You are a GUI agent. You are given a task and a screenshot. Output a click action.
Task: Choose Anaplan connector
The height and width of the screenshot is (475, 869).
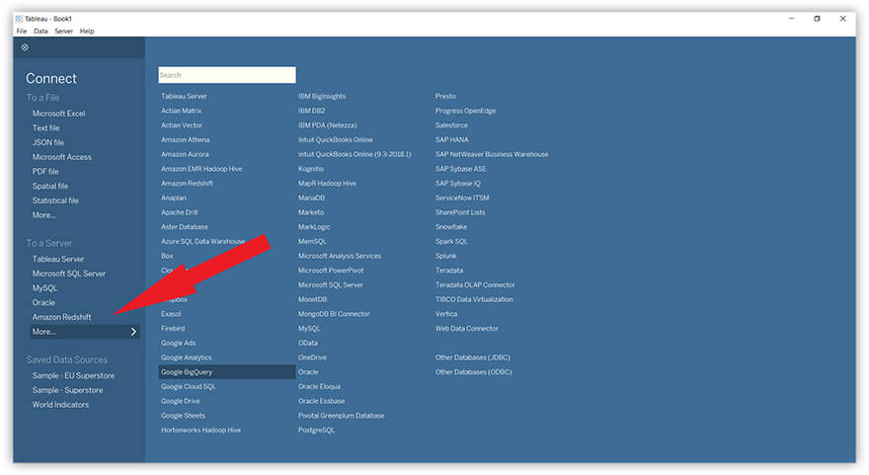tap(174, 198)
